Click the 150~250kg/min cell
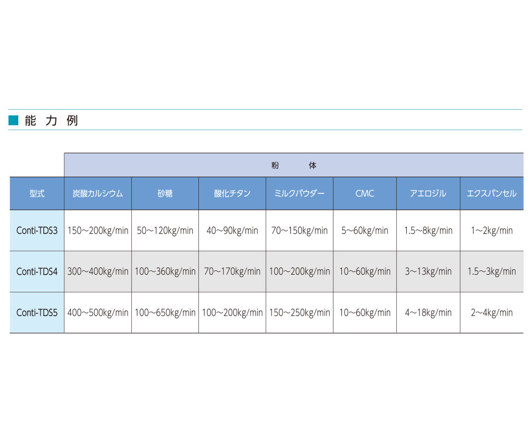 299,312
